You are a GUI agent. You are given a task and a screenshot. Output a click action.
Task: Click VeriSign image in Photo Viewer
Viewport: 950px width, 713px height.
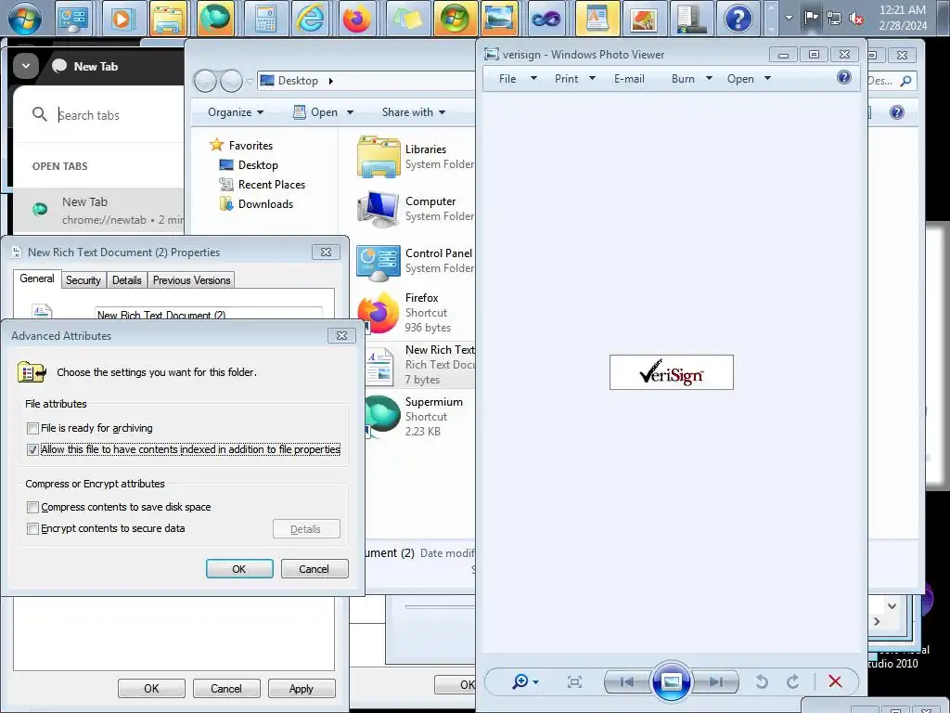click(x=672, y=372)
